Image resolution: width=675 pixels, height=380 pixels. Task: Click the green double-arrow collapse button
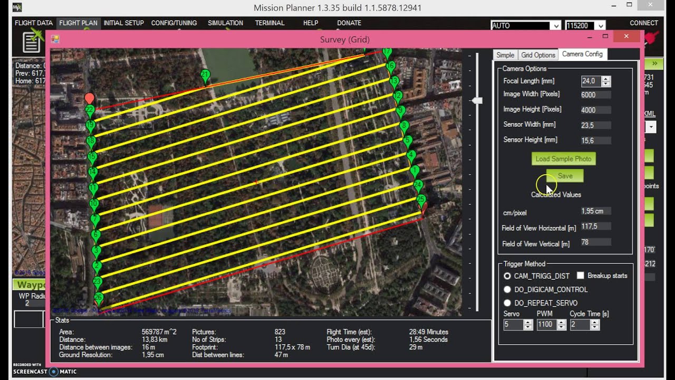[x=654, y=63]
